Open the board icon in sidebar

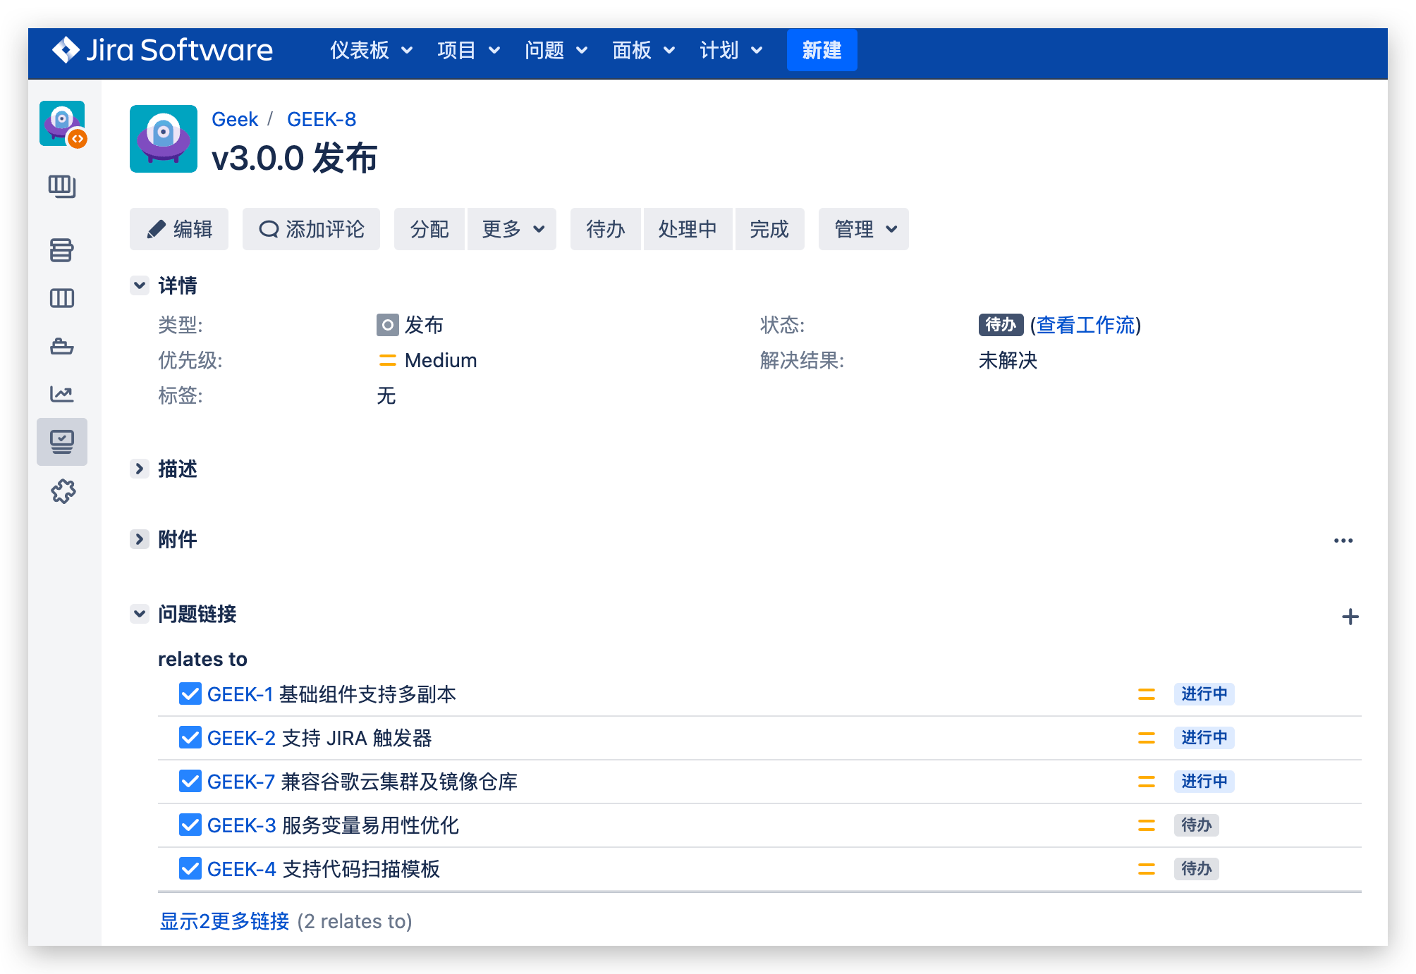click(62, 187)
